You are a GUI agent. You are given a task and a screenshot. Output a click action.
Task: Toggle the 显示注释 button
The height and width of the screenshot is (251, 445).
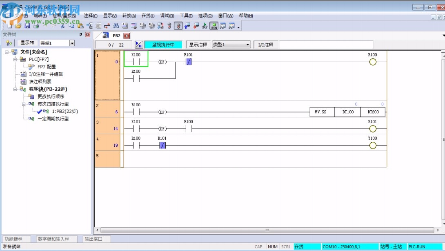click(198, 45)
